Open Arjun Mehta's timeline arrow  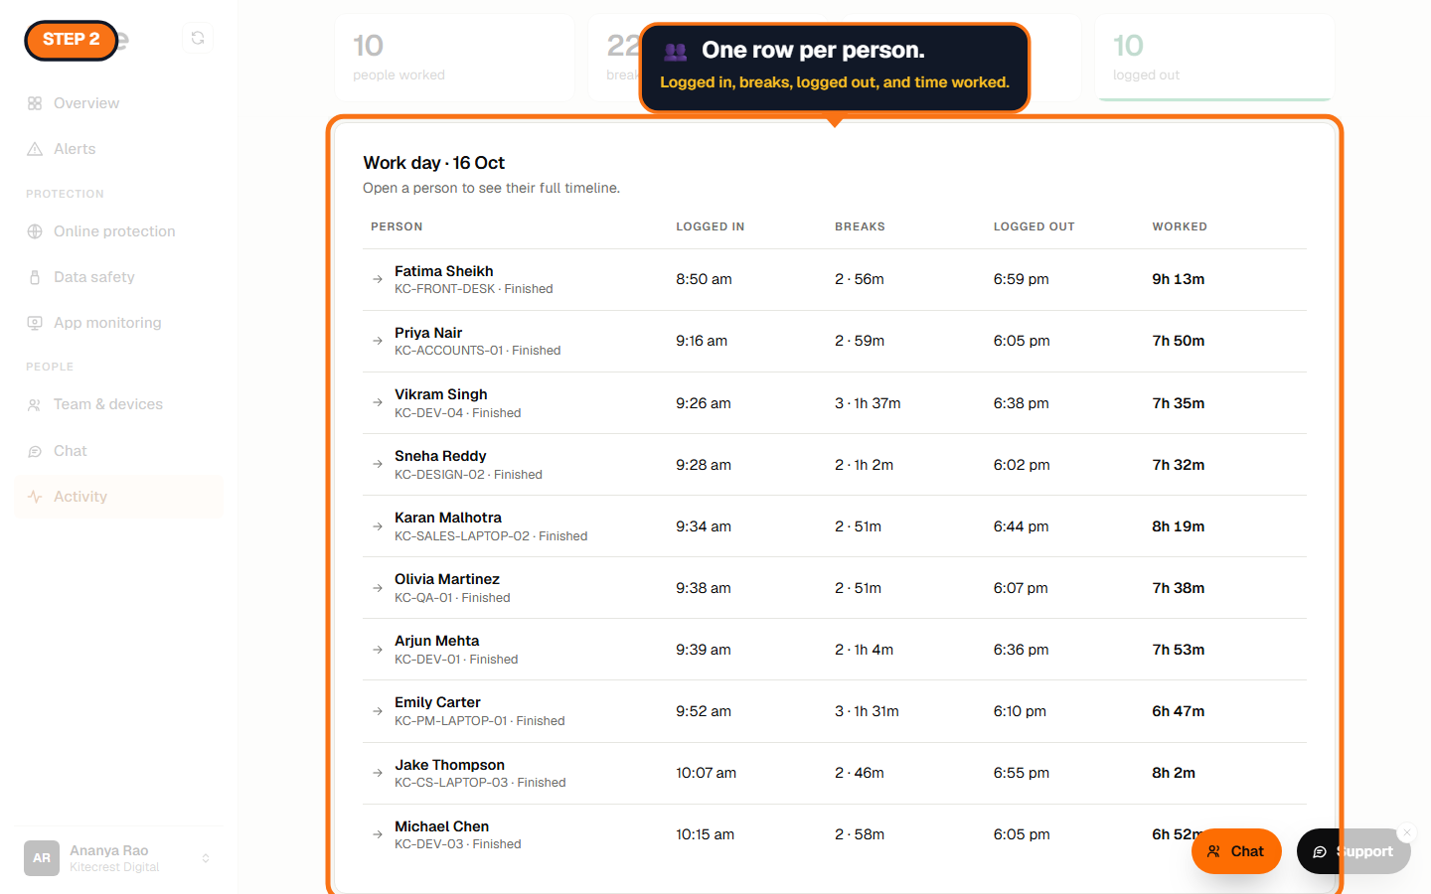pyautogui.click(x=378, y=650)
